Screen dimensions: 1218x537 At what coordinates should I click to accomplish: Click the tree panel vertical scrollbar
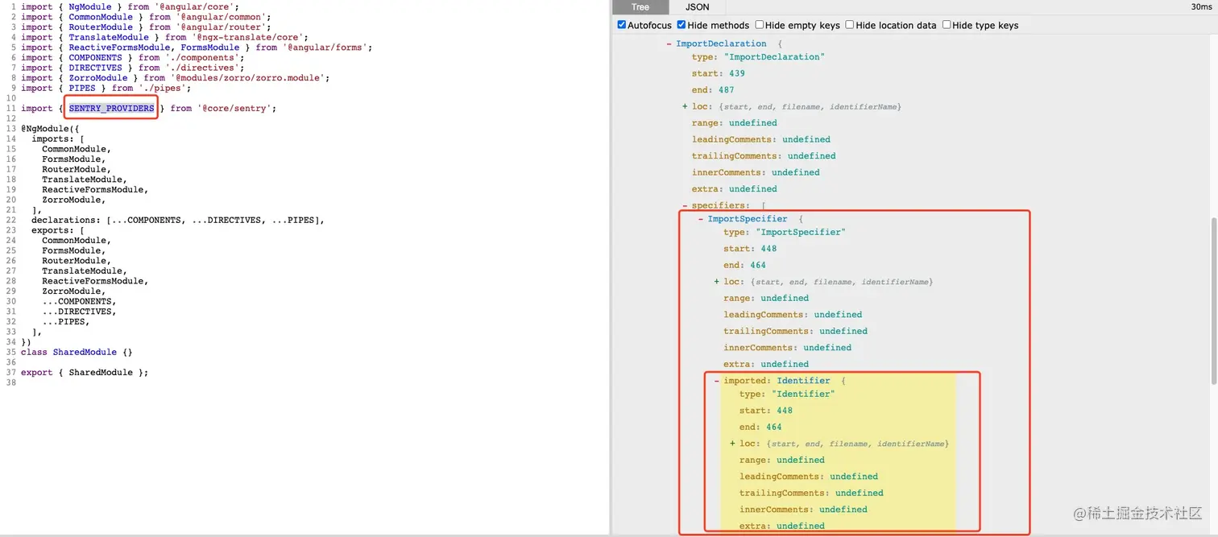pyautogui.click(x=1214, y=302)
